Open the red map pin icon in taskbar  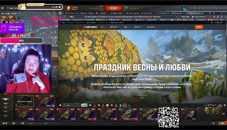pos(103,105)
